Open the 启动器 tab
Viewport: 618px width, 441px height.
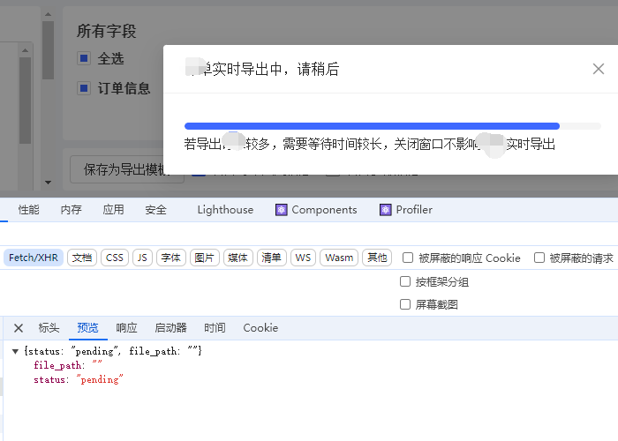[170, 328]
